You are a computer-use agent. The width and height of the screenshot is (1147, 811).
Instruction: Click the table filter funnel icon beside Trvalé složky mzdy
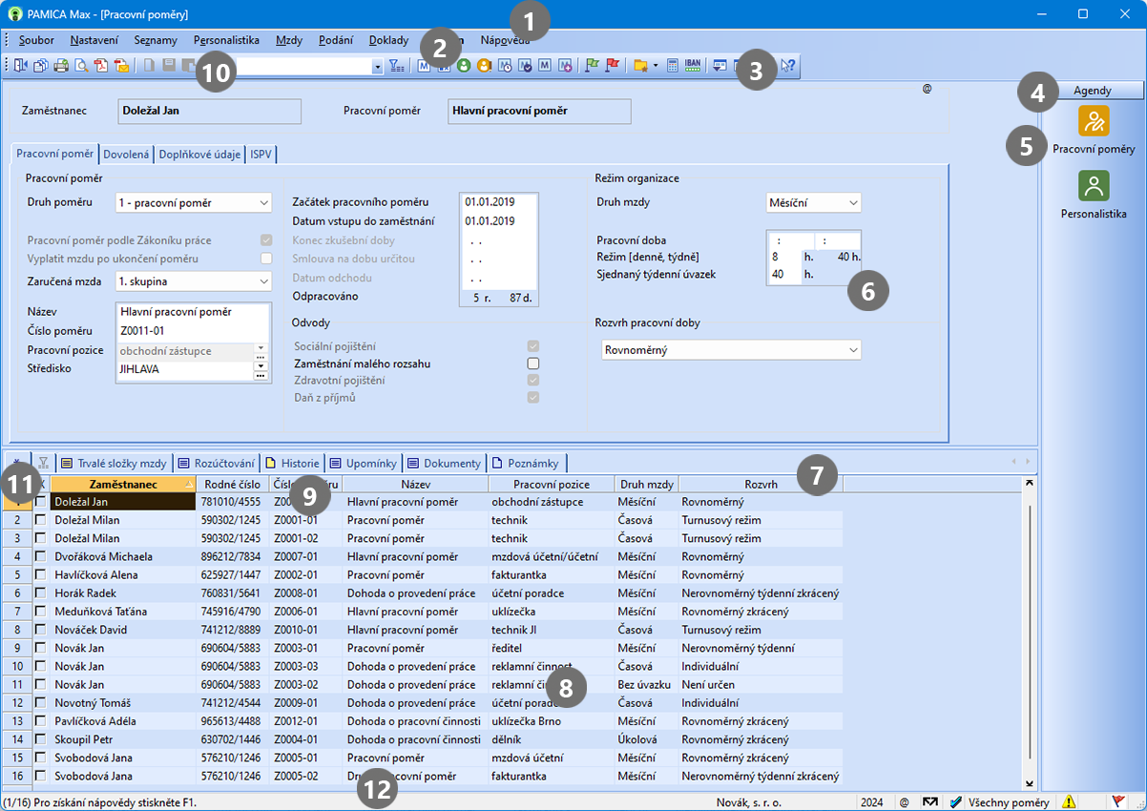(x=44, y=463)
